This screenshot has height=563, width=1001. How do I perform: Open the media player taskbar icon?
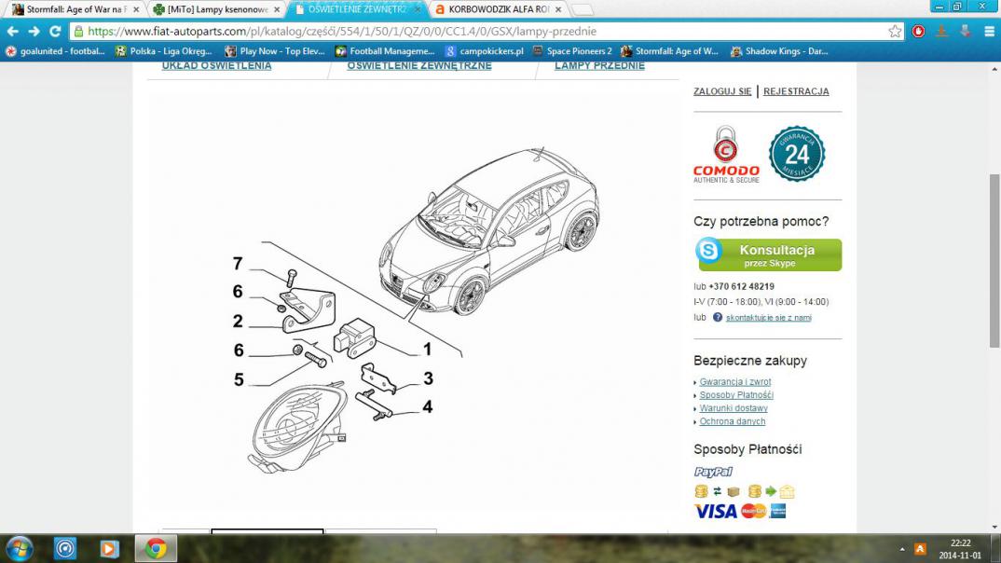(109, 548)
